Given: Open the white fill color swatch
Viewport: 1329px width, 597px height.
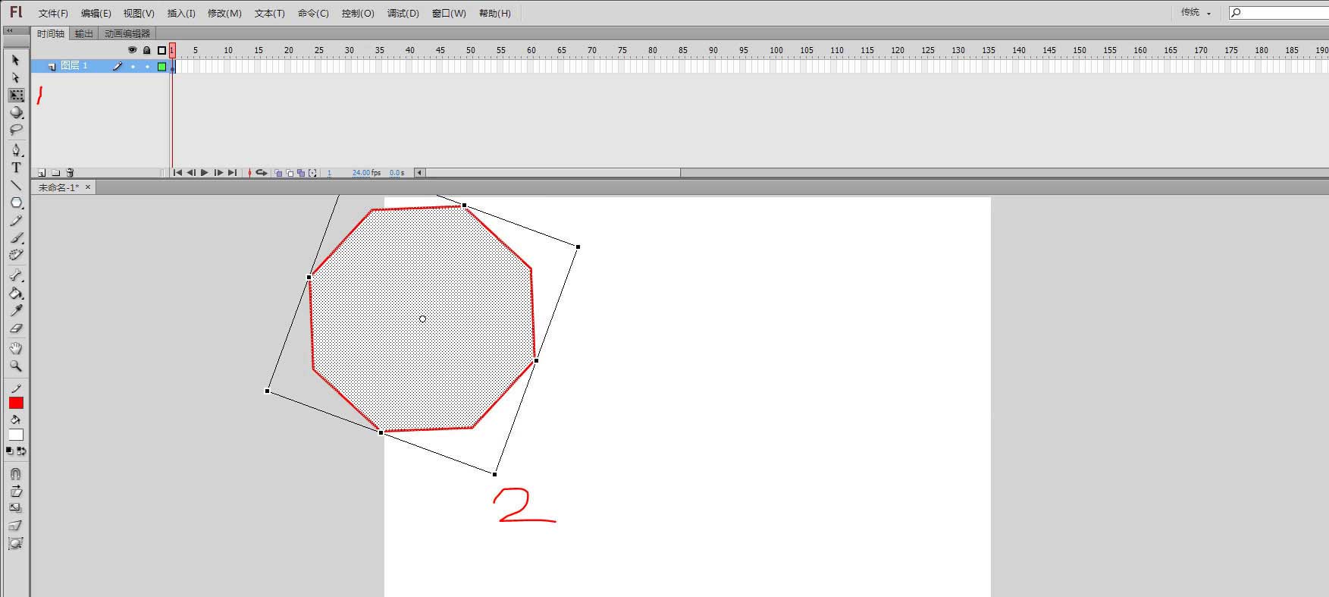Looking at the screenshot, I should point(16,435).
